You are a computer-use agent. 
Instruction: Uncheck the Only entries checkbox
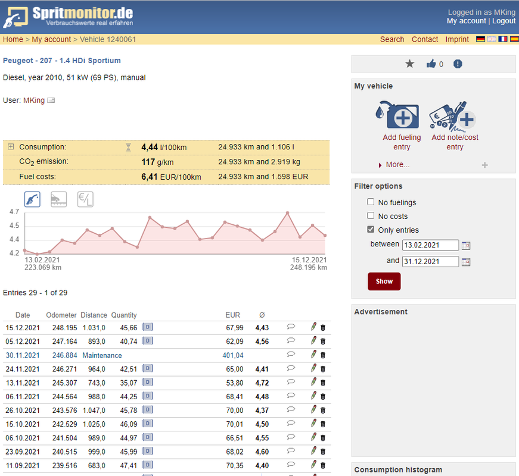(x=371, y=230)
